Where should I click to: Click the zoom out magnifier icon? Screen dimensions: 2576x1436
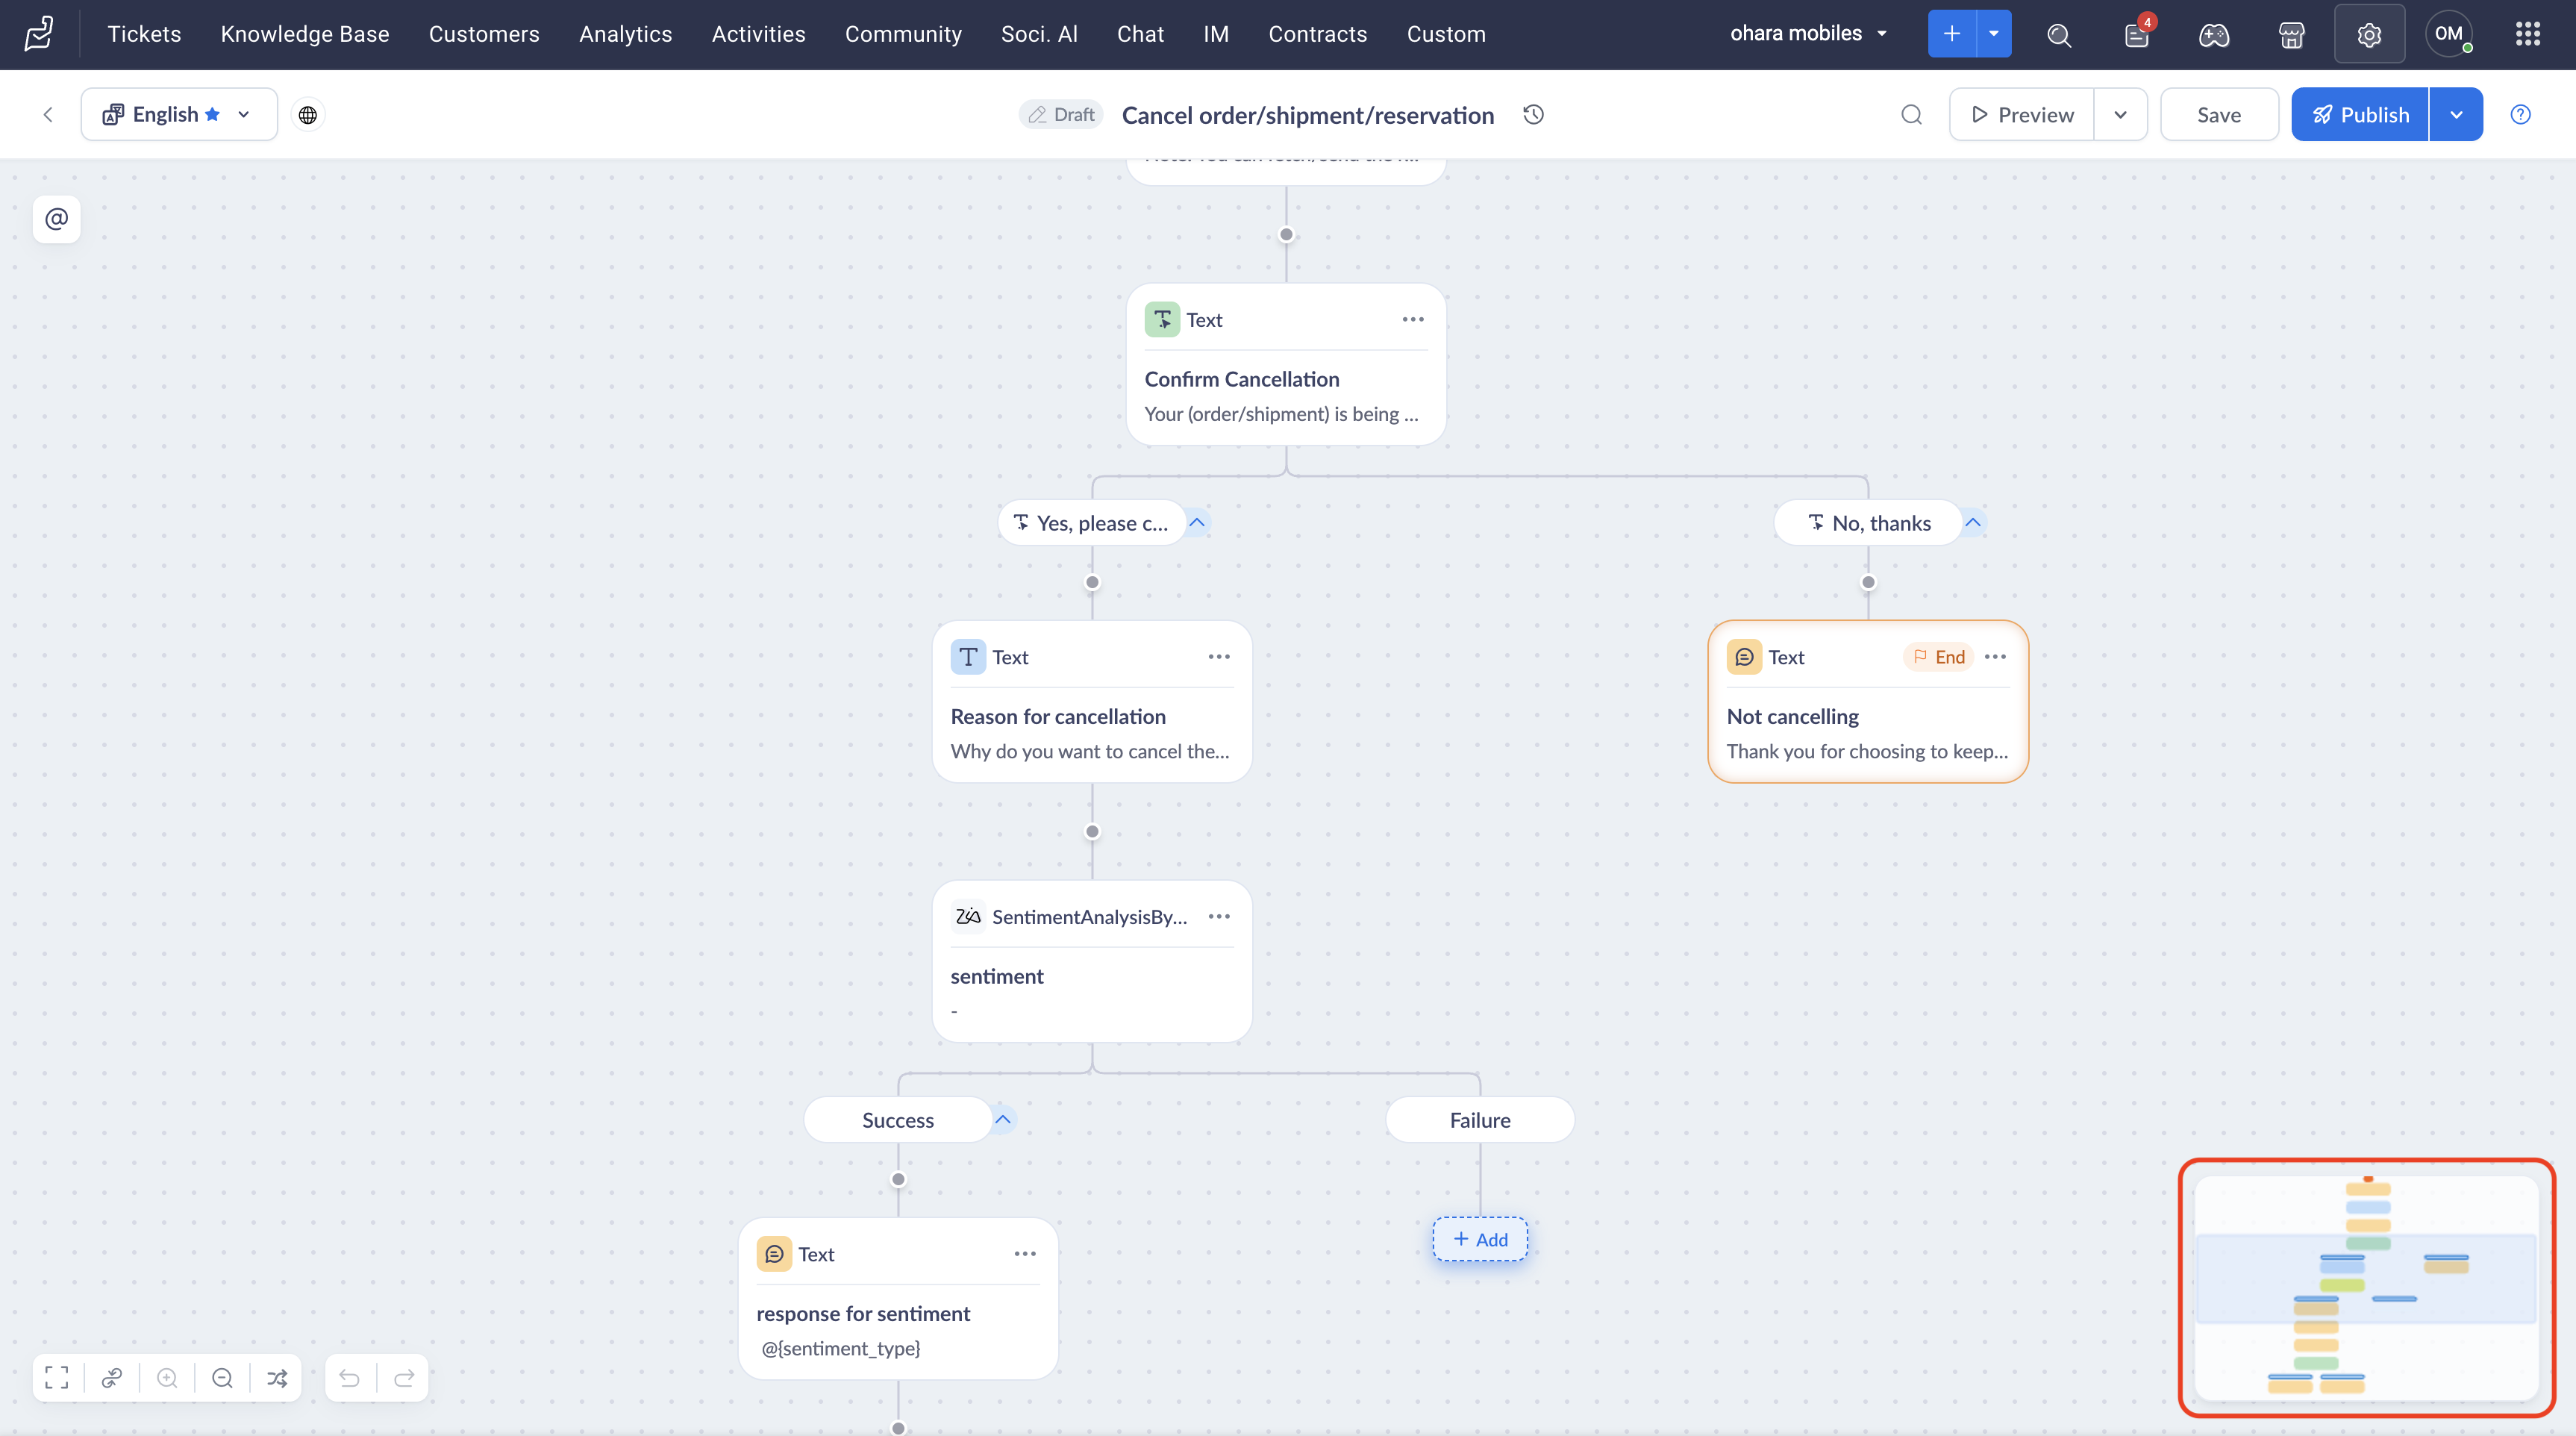point(222,1378)
